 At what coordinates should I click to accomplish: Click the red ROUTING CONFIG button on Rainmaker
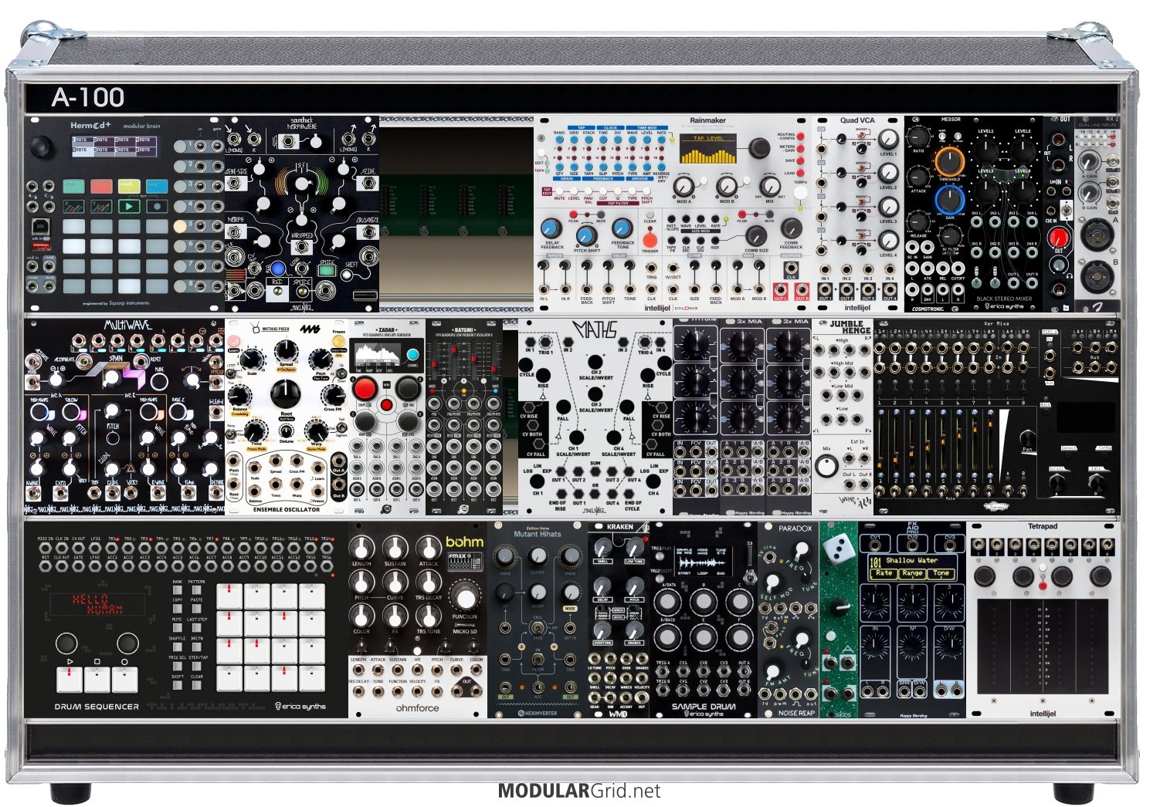[x=801, y=137]
